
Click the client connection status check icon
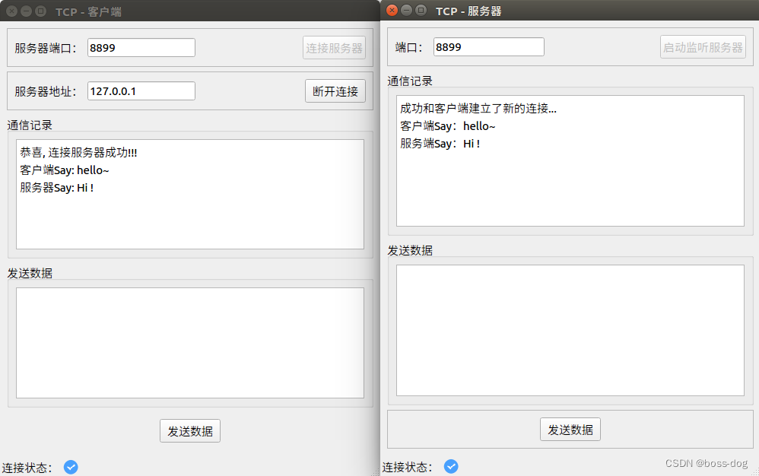(x=71, y=468)
